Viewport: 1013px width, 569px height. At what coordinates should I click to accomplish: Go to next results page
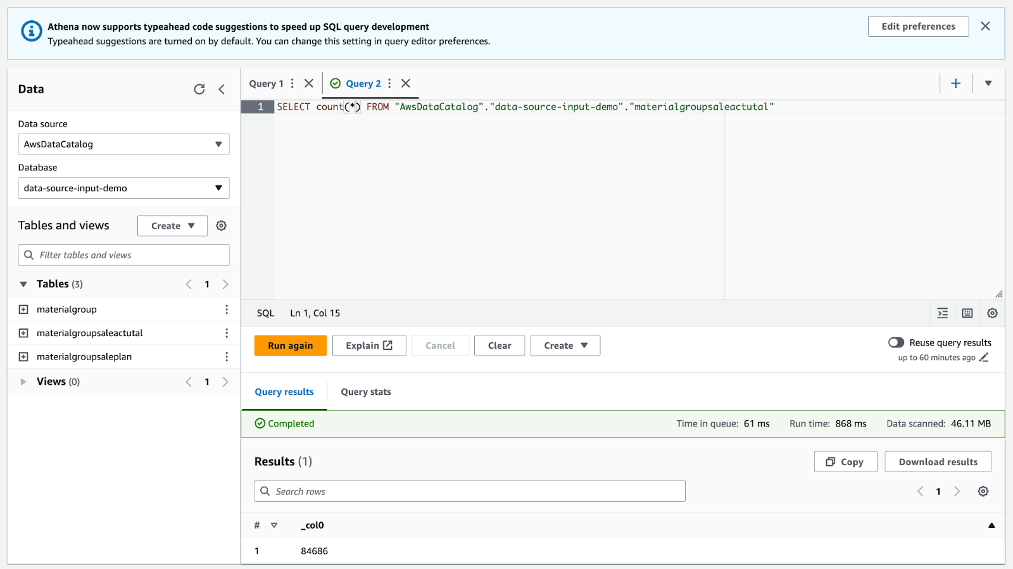957,492
